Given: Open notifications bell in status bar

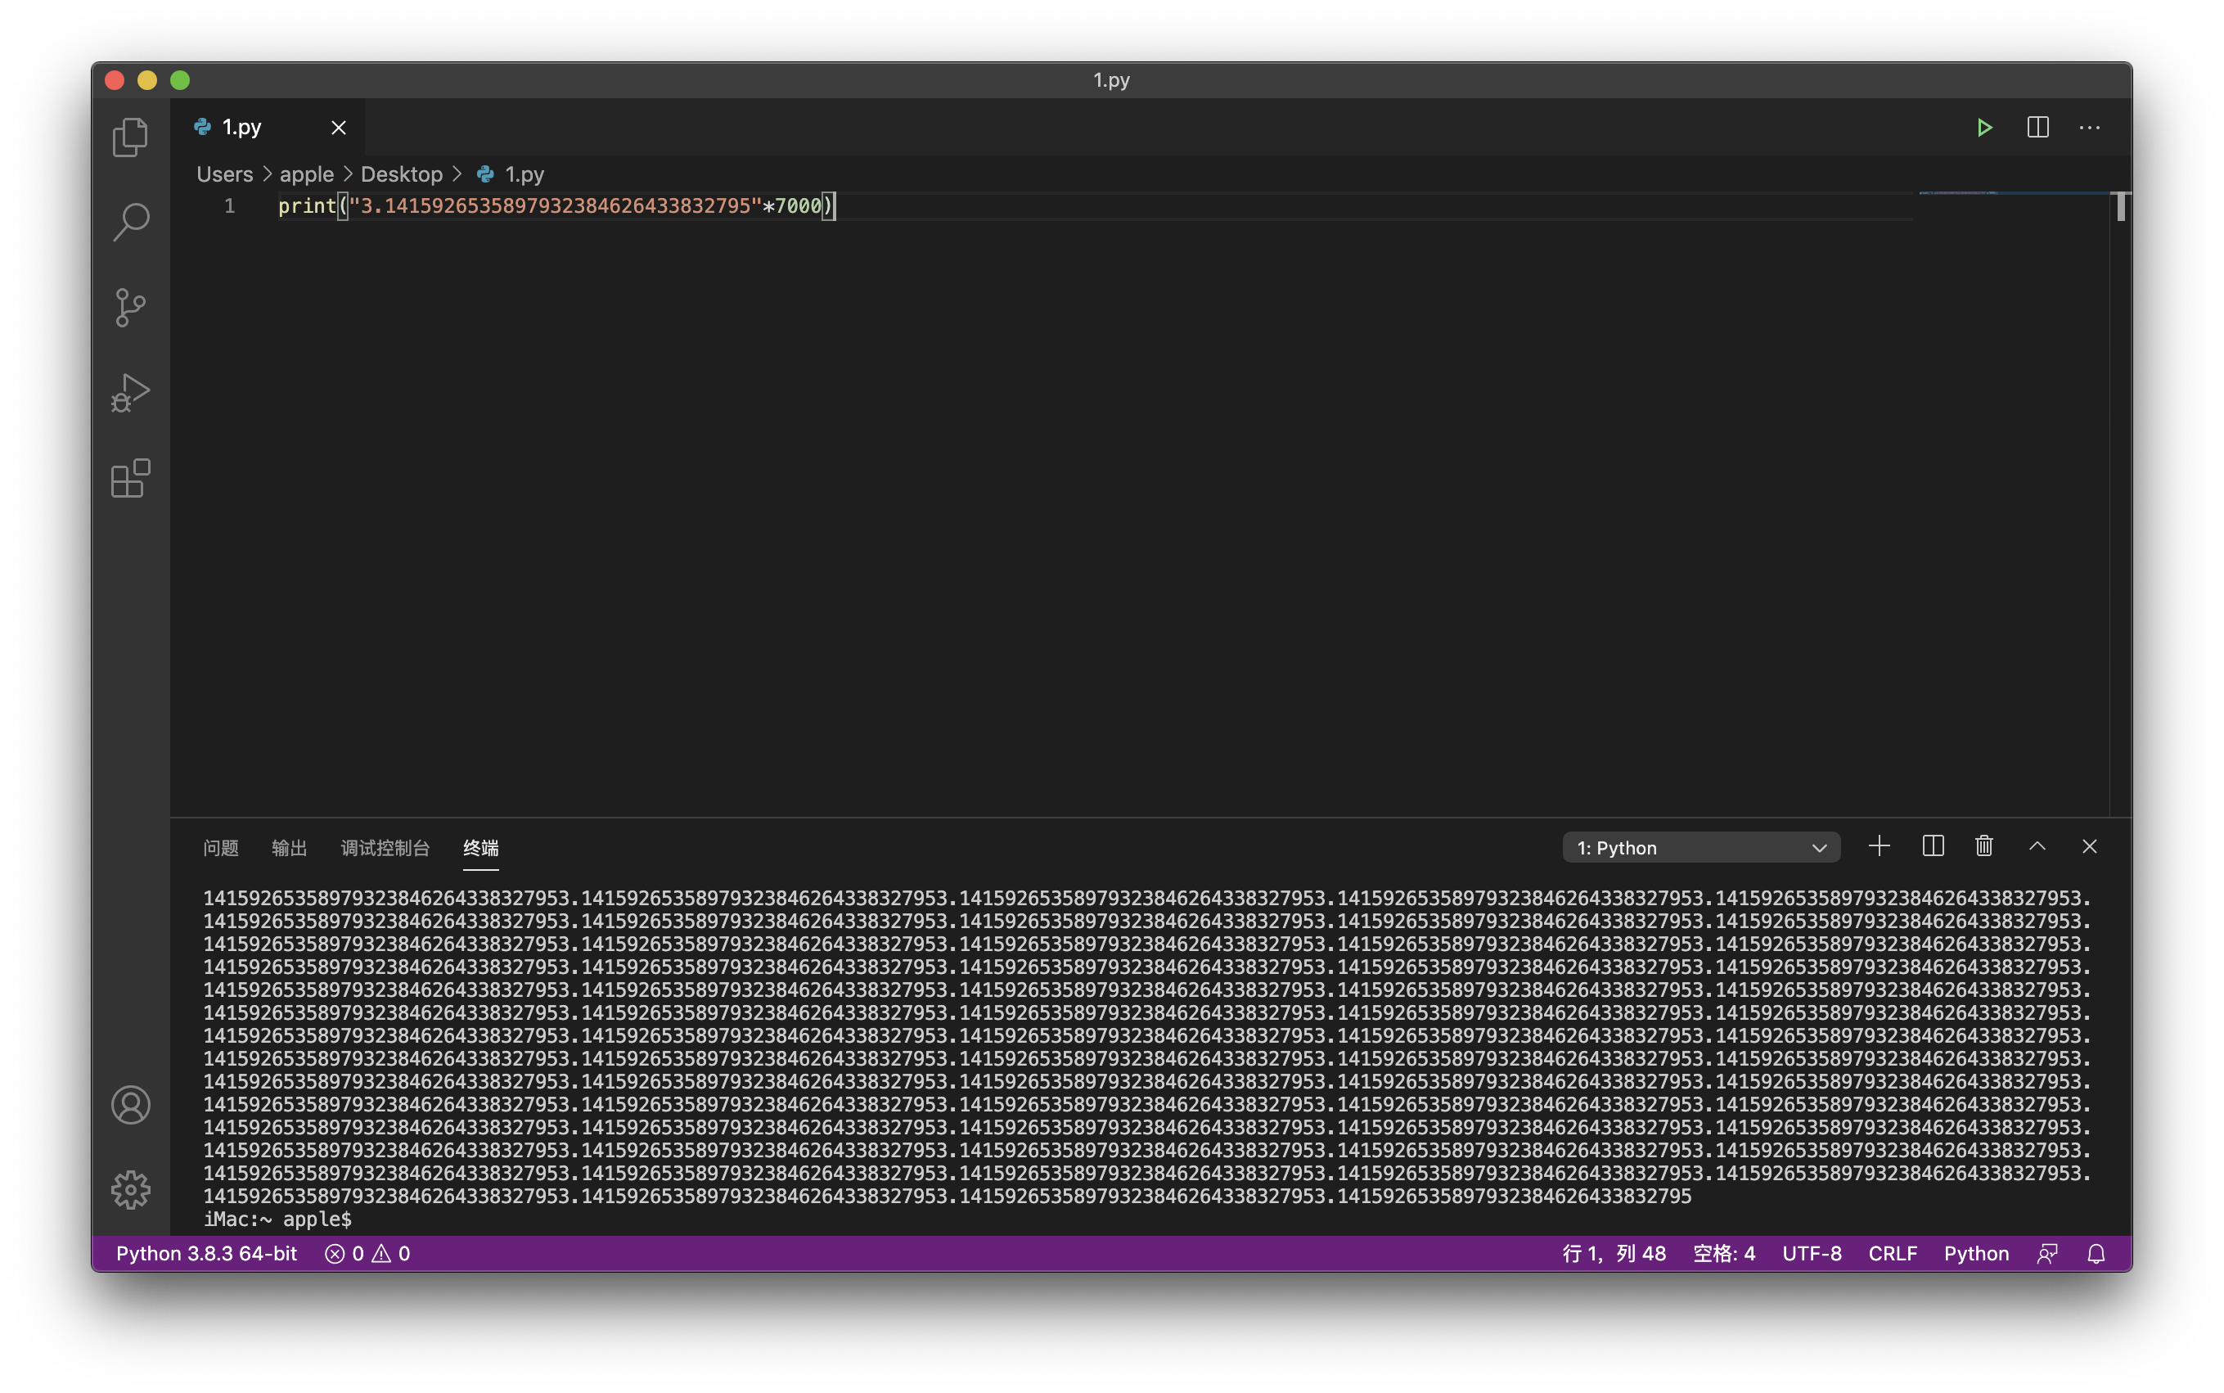Looking at the screenshot, I should [2096, 1253].
